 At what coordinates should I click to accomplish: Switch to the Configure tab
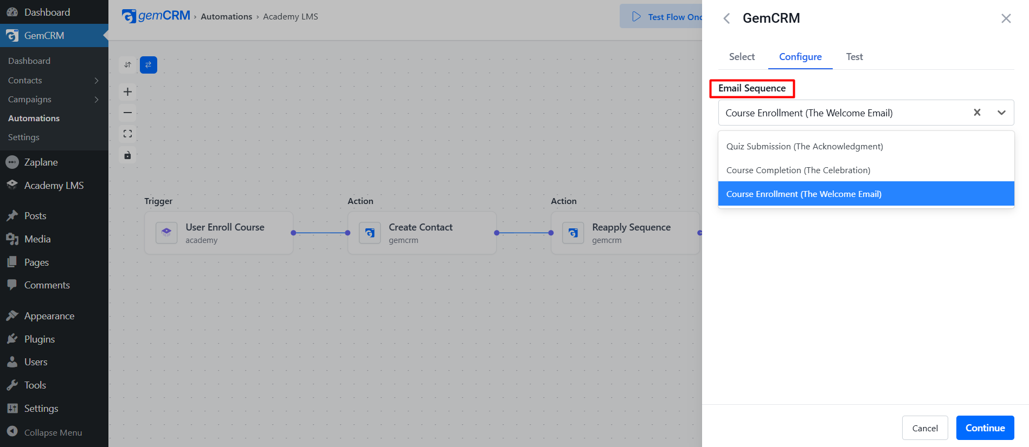coord(800,57)
